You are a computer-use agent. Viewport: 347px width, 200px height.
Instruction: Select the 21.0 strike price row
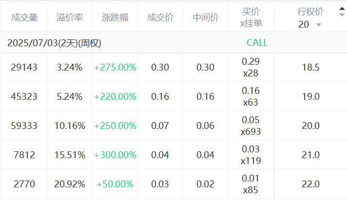(x=173, y=155)
